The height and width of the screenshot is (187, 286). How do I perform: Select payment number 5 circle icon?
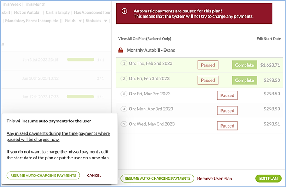(x=124, y=124)
